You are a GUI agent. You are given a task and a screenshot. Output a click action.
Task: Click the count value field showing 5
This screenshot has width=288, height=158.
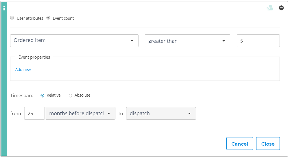click(x=258, y=41)
